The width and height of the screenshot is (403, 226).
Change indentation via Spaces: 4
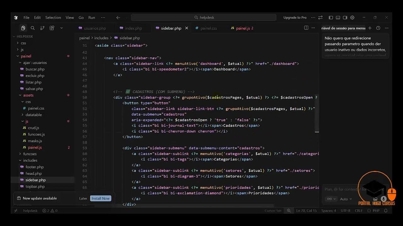[328, 211]
